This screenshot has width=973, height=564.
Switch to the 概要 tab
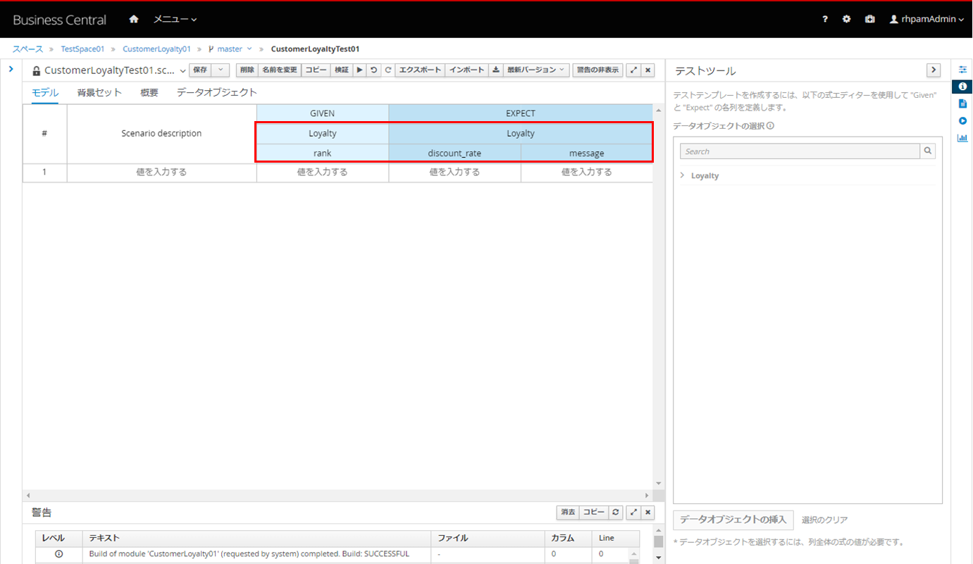click(149, 92)
